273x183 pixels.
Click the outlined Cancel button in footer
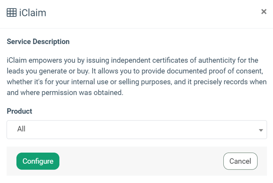click(240, 161)
